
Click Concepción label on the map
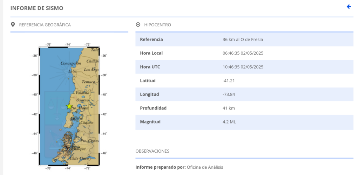click(71, 63)
